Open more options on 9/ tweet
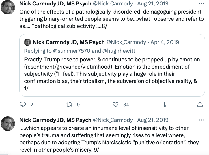Image resolution: width=209 pixels, height=155 pixels. 201,120
